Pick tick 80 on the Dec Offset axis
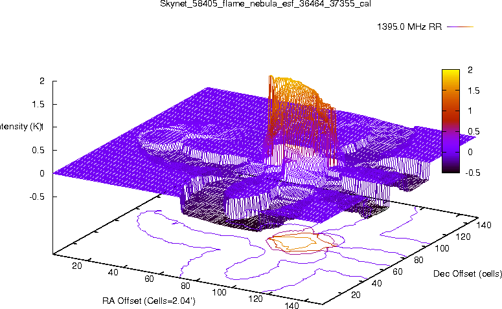Image resolution: width=502 pixels, height=309 pixels. [x=418, y=260]
